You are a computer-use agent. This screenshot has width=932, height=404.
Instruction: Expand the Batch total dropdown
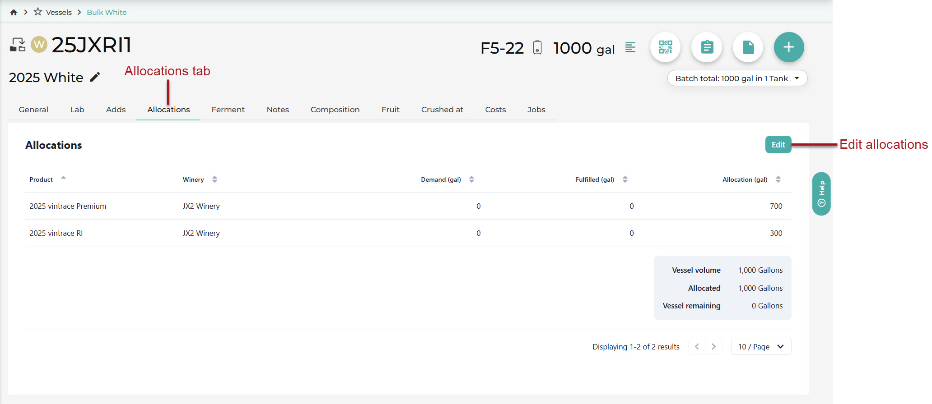(737, 78)
